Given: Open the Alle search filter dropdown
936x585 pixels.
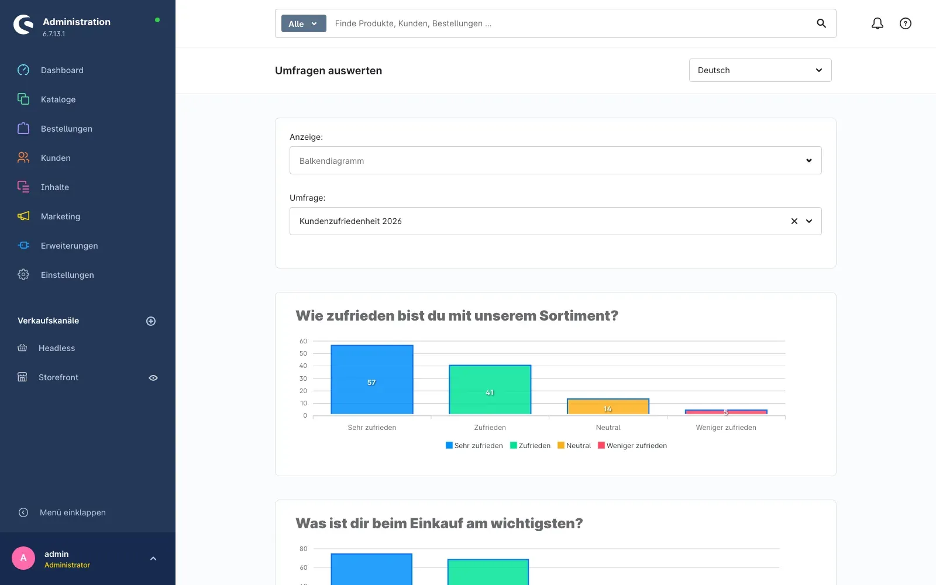Looking at the screenshot, I should pyautogui.click(x=304, y=23).
